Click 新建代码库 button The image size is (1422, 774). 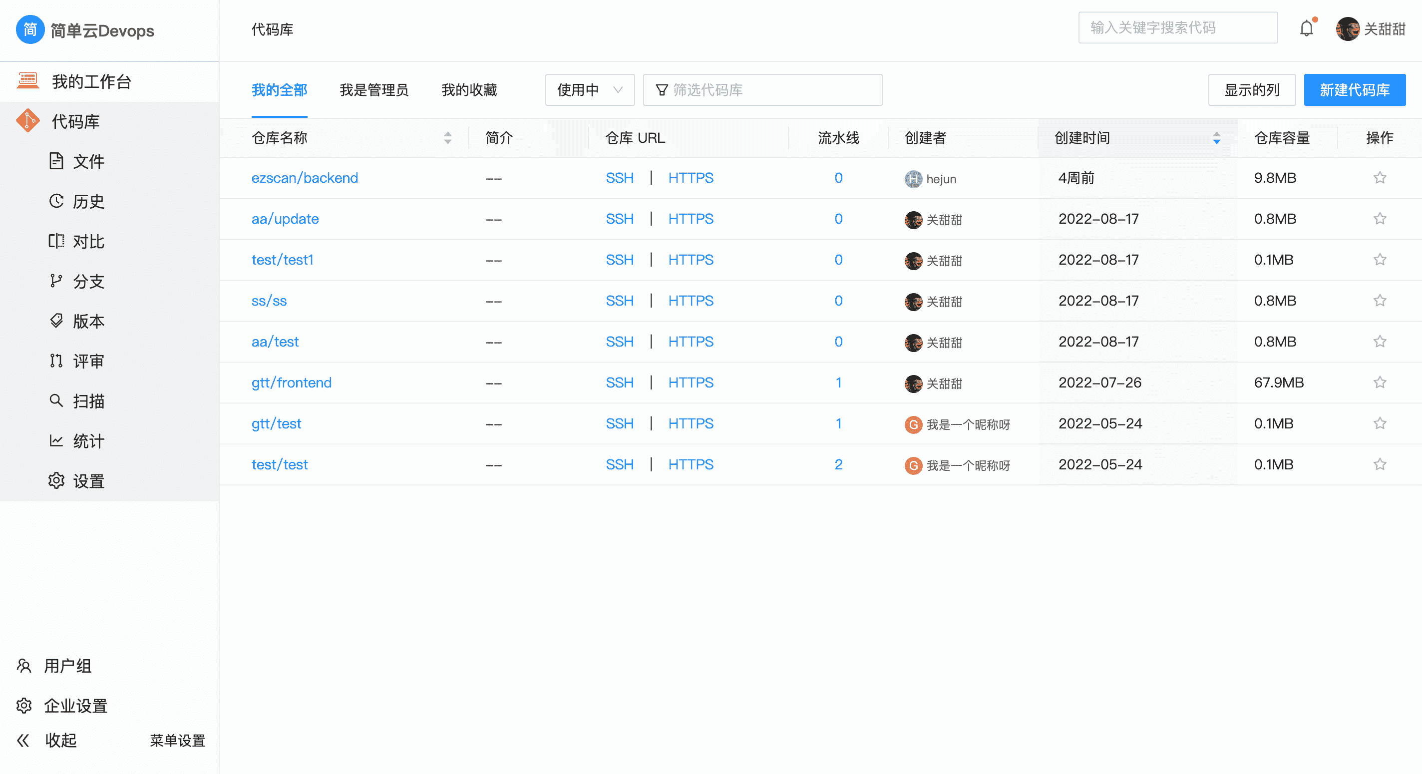[x=1354, y=90]
